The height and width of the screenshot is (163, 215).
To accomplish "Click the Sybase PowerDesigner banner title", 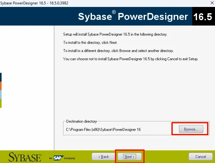I will click(133, 17).
